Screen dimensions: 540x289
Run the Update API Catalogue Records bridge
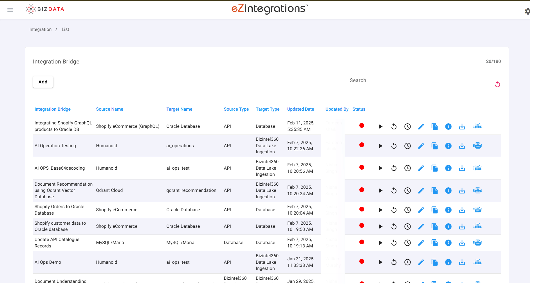[380, 243]
